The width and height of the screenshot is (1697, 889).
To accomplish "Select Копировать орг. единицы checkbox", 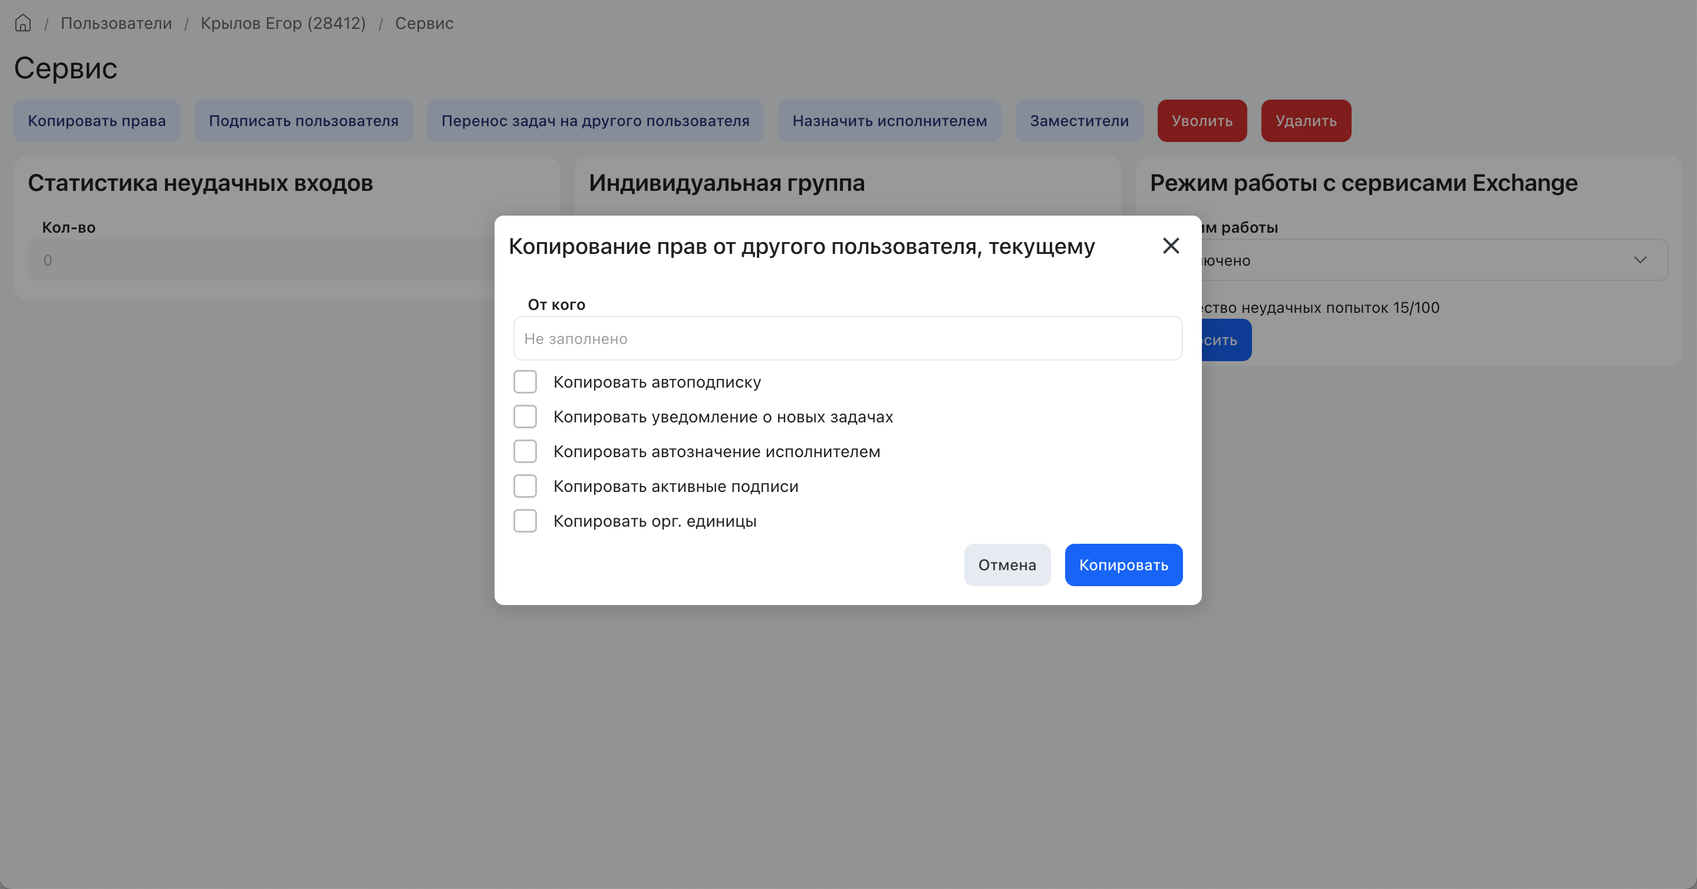I will point(525,521).
